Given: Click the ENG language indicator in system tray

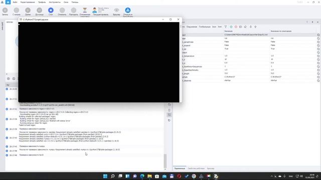Looking at the screenshot, I should tap(291, 176).
